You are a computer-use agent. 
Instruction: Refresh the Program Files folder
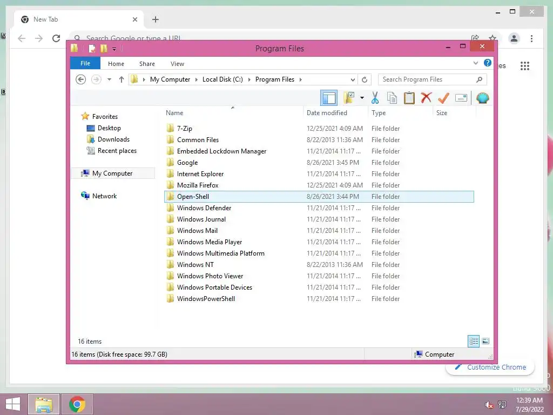[x=365, y=80]
